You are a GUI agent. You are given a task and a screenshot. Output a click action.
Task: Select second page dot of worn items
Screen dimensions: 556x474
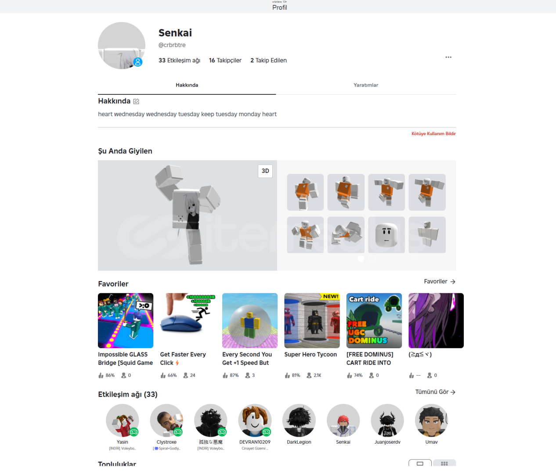click(x=372, y=259)
